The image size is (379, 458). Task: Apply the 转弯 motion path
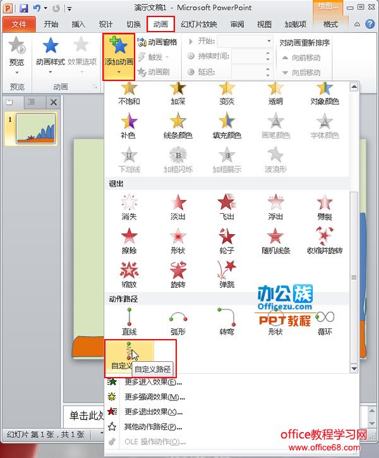(227, 321)
